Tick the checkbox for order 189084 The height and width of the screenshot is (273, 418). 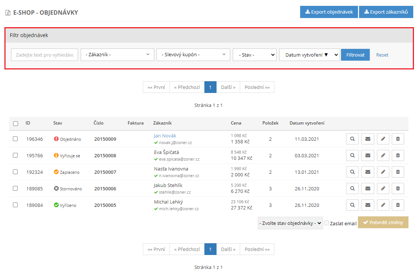(15, 205)
